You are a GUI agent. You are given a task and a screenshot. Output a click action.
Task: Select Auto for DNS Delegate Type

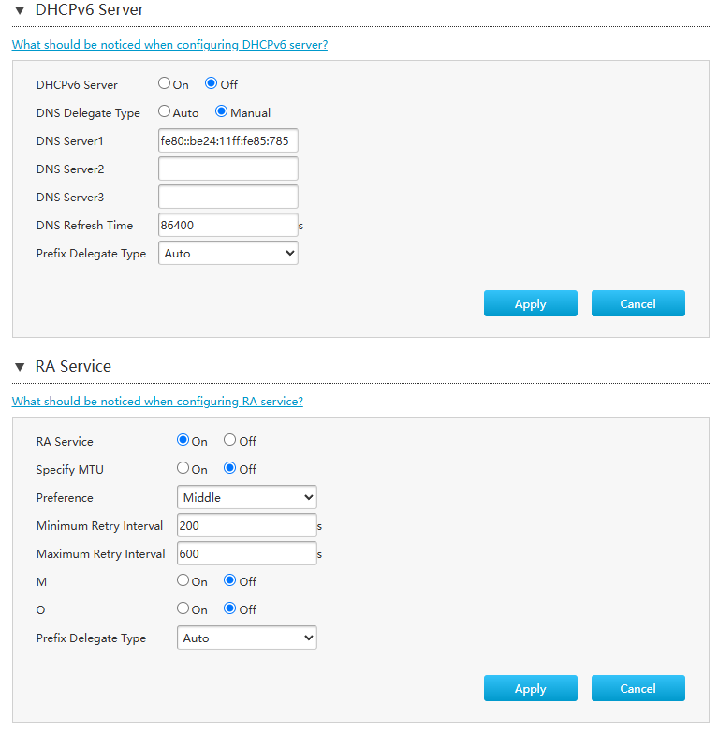[x=165, y=112]
